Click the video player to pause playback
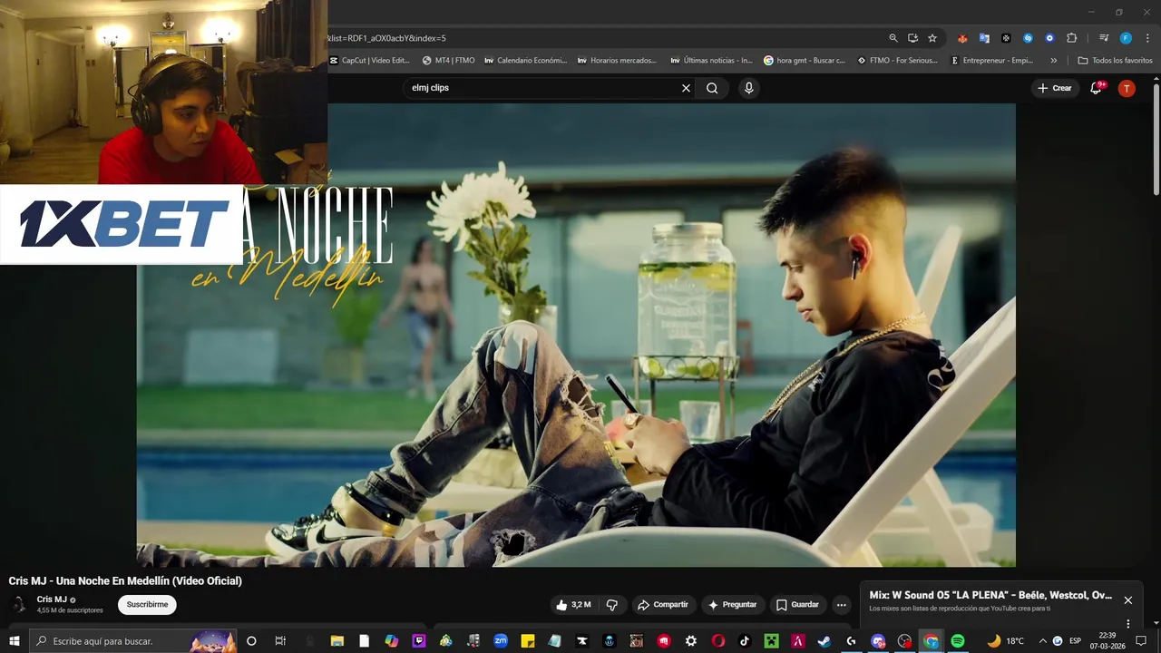Image resolution: width=1161 pixels, height=653 pixels. click(576, 335)
